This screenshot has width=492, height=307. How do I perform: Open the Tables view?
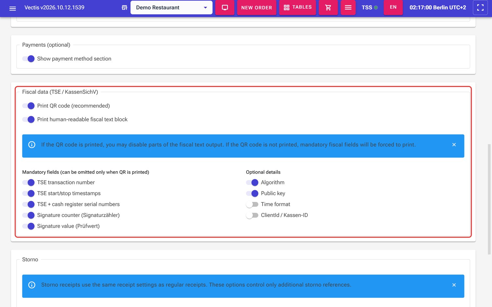pos(297,8)
